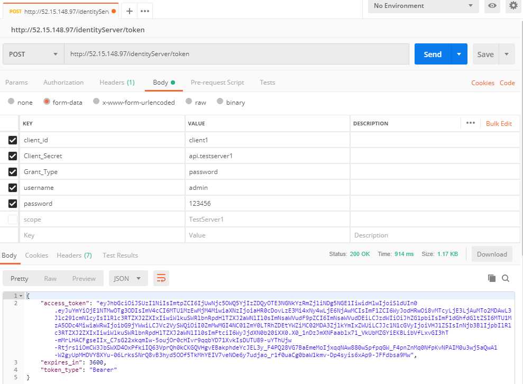Uncheck the password parameter checkbox
Screen dimensions: 523x384
tap(13, 204)
